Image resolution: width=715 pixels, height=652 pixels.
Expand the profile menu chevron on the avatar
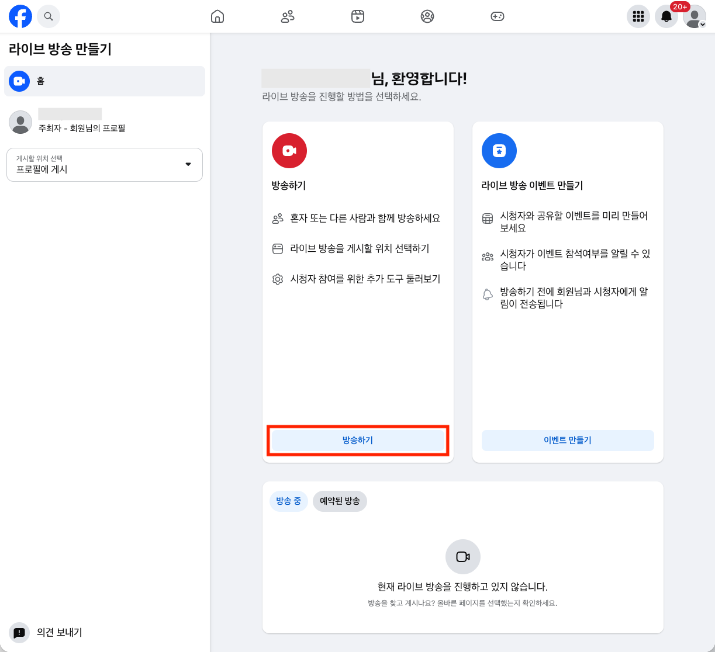coord(703,23)
